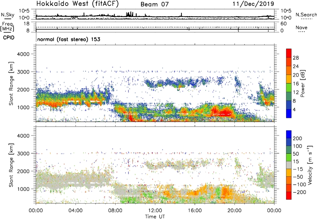
Task: Click the sky noise spike cluster near 09:30
Action: 130,14
